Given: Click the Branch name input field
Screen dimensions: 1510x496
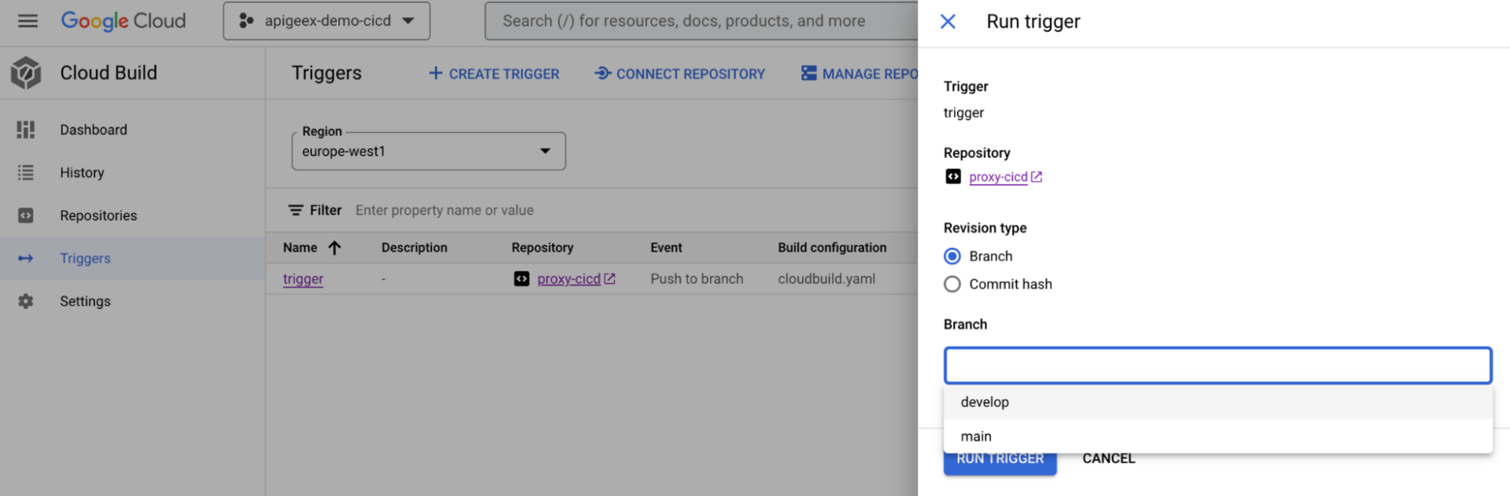Looking at the screenshot, I should (x=1217, y=366).
